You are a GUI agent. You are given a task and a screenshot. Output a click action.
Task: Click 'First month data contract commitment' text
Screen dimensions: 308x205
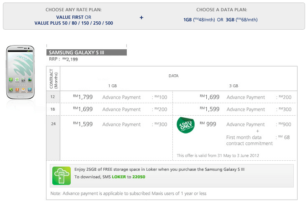249,140
